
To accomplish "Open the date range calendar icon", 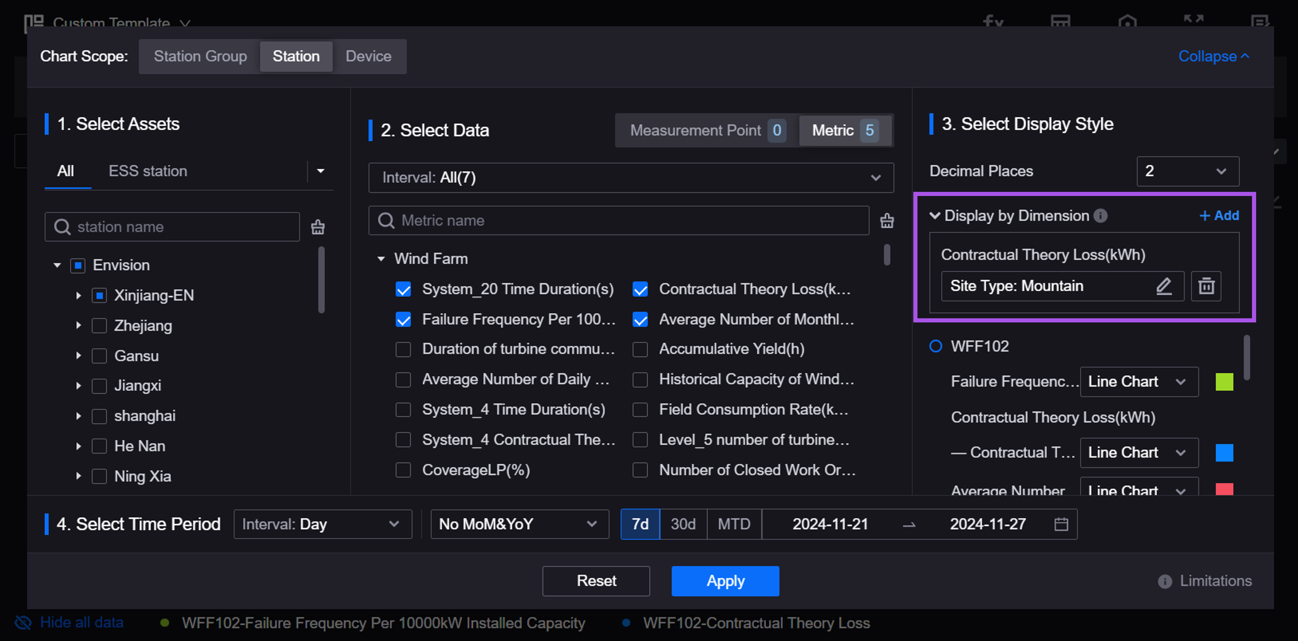I will tap(1061, 524).
